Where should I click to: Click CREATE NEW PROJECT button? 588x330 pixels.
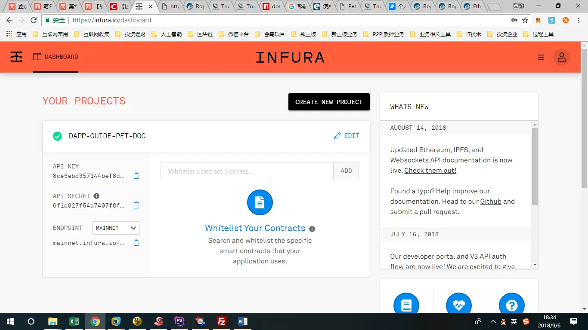click(x=329, y=102)
